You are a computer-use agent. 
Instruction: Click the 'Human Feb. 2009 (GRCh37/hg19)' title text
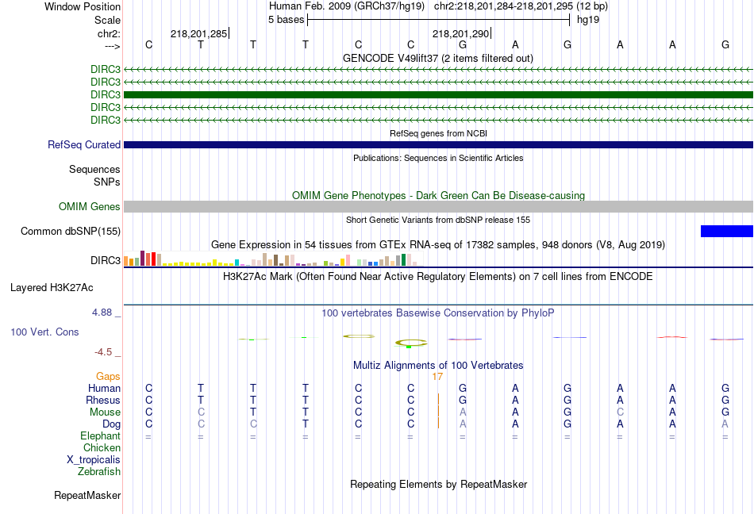pyautogui.click(x=347, y=6)
